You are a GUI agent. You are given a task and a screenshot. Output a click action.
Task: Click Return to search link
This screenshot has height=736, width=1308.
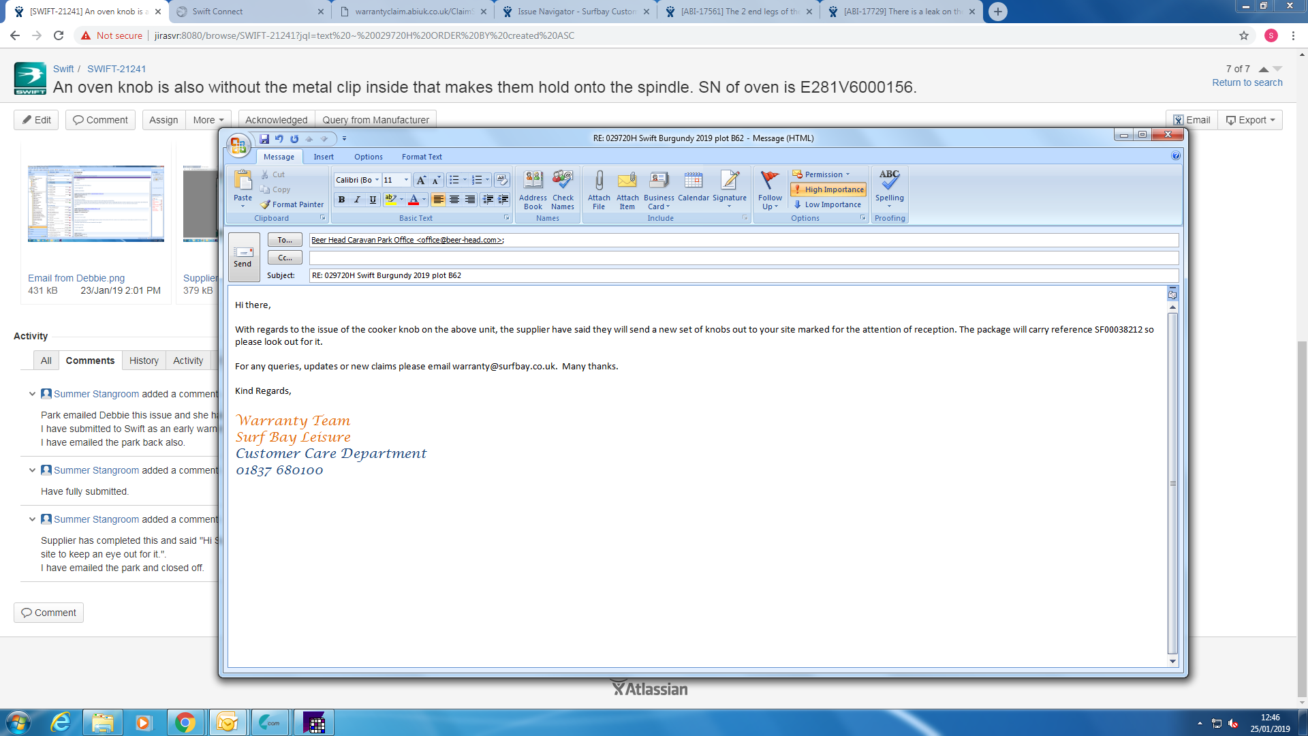pos(1247,82)
